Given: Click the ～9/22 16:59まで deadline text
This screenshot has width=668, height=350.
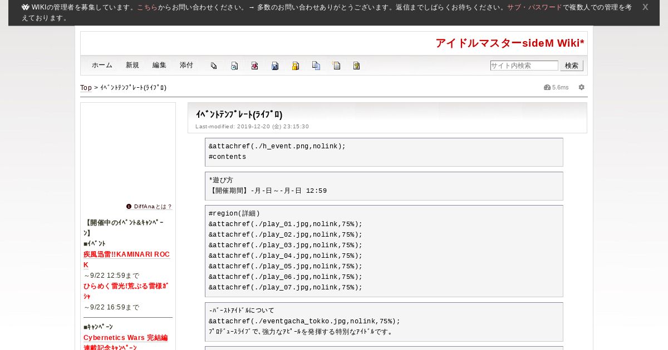Looking at the screenshot, I should [111, 307].
